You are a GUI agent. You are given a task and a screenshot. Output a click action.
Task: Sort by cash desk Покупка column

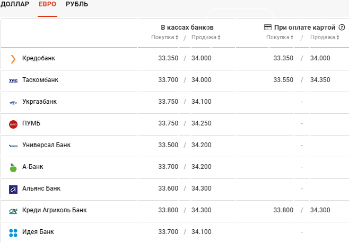165,38
